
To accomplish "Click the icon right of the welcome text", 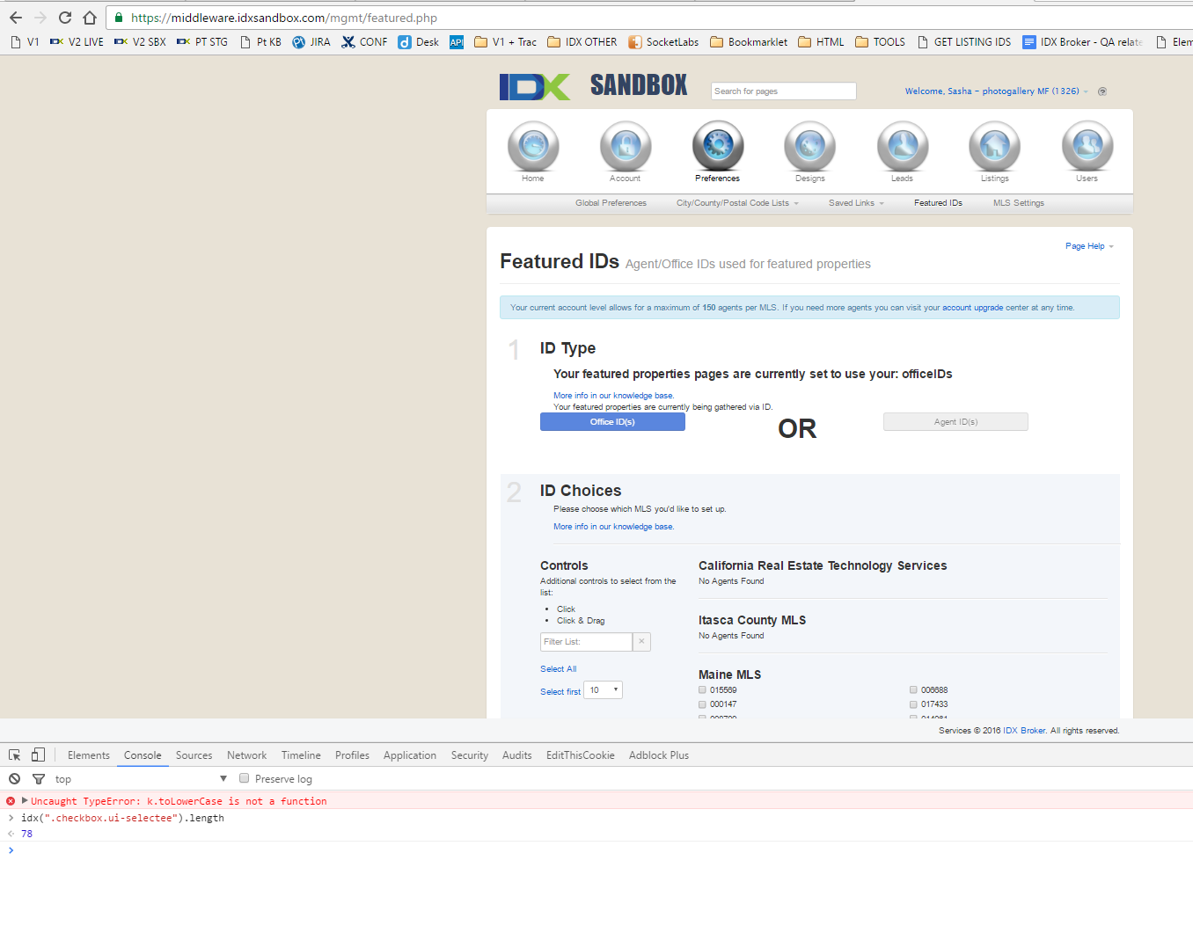I will (1102, 91).
